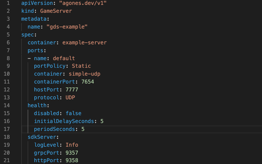262x164 pixels.
Task: Click line number 17 in the gutter
Action: 7,129
